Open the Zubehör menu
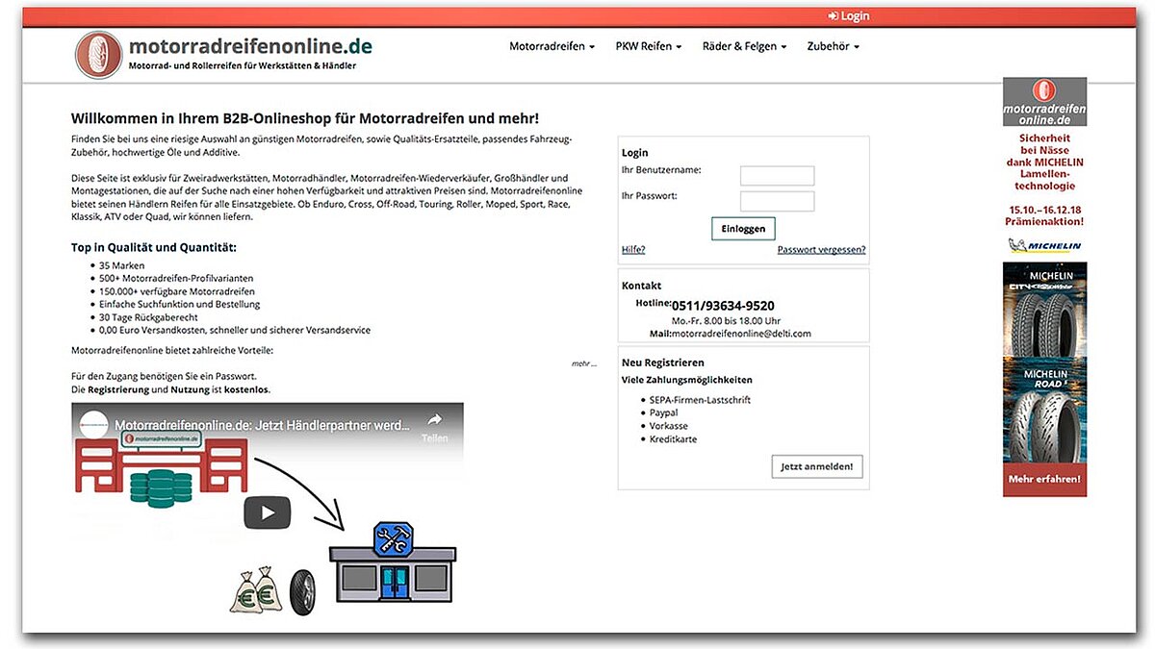Screen dimensions: 1155x649 pyautogui.click(x=833, y=46)
